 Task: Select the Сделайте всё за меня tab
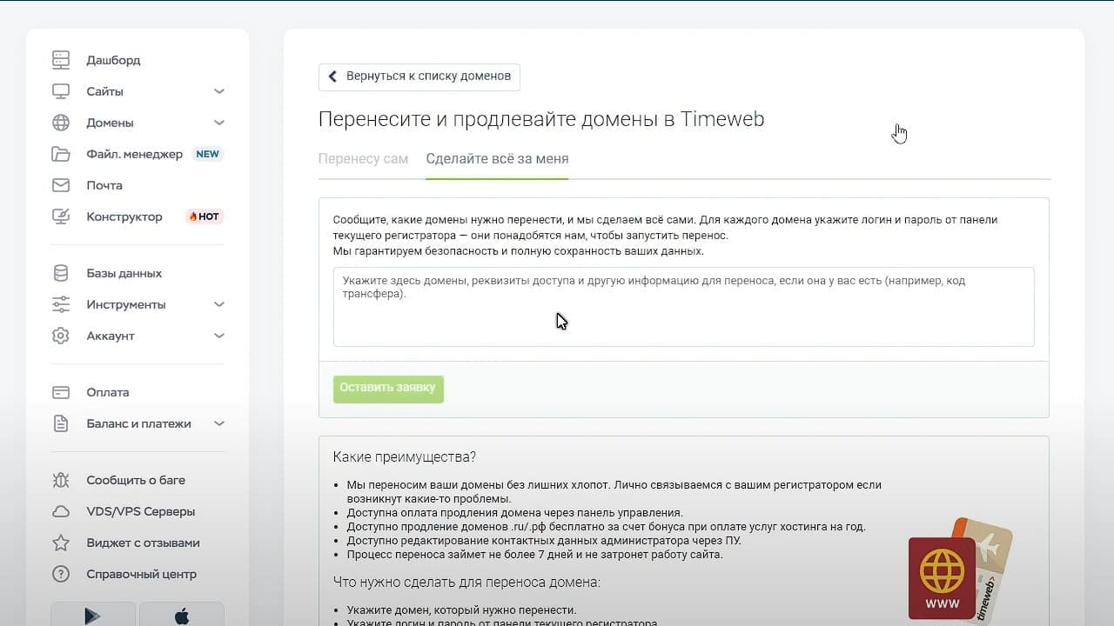coord(497,159)
